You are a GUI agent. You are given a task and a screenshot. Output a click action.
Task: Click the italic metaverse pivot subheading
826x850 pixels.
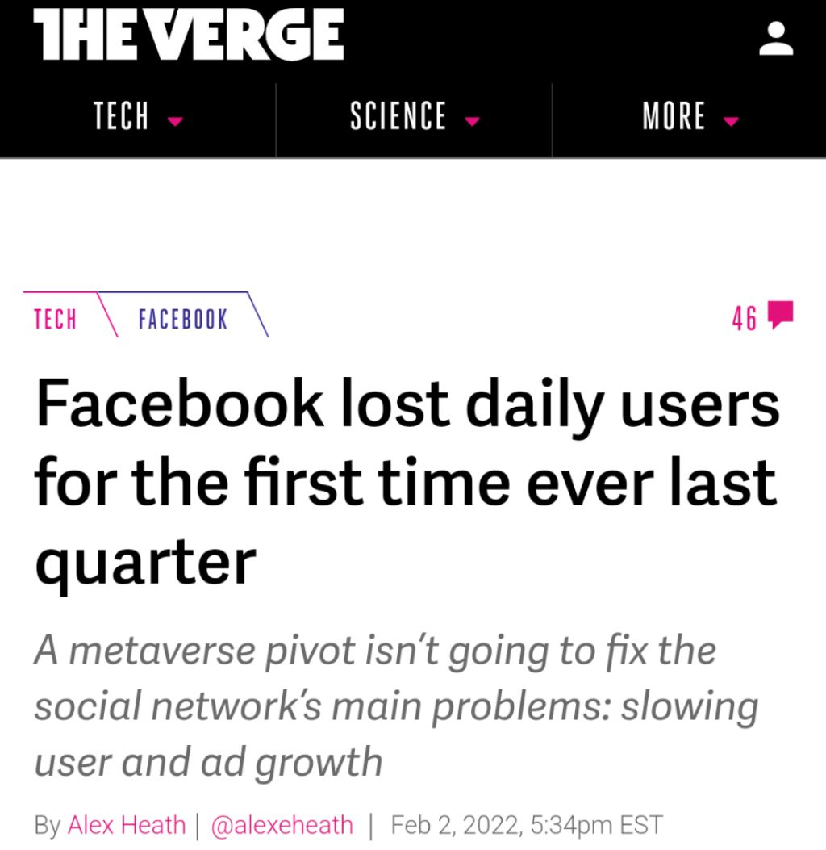coord(395,706)
